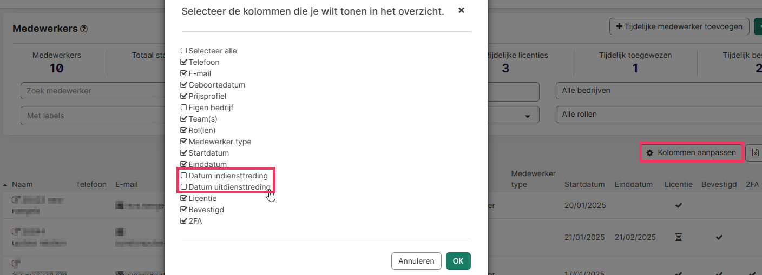Click the export spreadsheet icon button
This screenshot has width=762, height=275.
754,153
